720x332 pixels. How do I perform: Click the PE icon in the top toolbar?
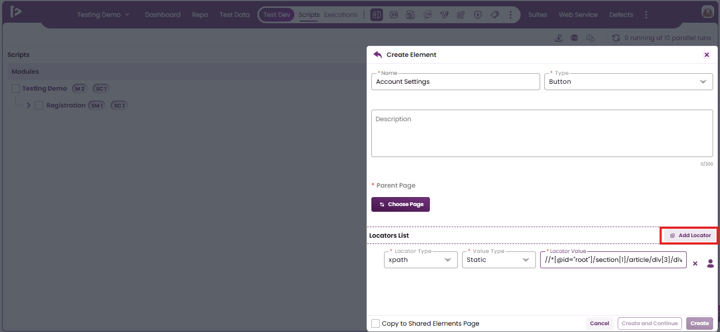[394, 15]
